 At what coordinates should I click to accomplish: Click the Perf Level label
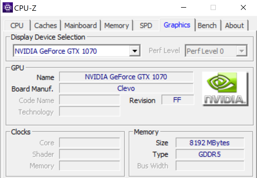click(164, 50)
